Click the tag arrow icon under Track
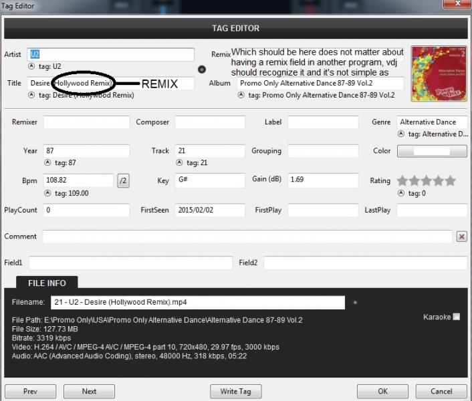The image size is (472, 401). 179,163
